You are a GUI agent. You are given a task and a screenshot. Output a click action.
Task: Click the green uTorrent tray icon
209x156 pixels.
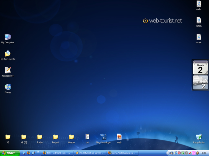(183, 153)
